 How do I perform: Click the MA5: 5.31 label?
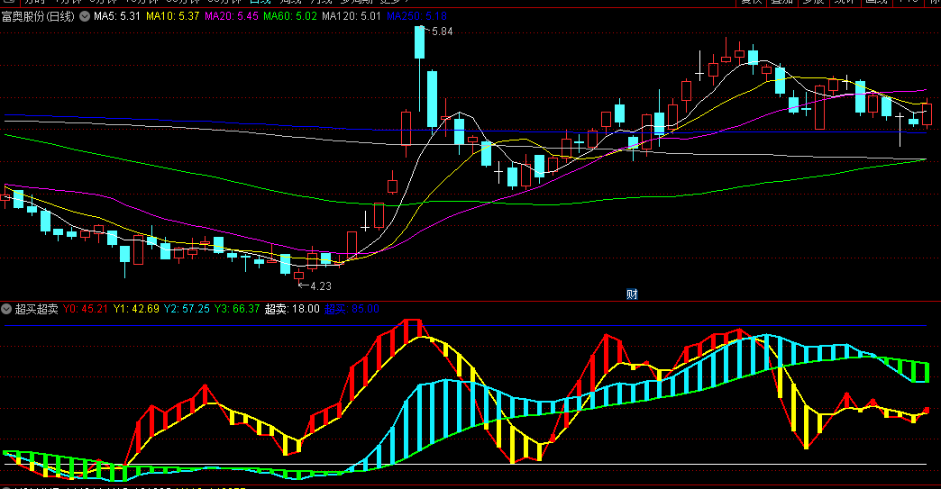(x=117, y=16)
